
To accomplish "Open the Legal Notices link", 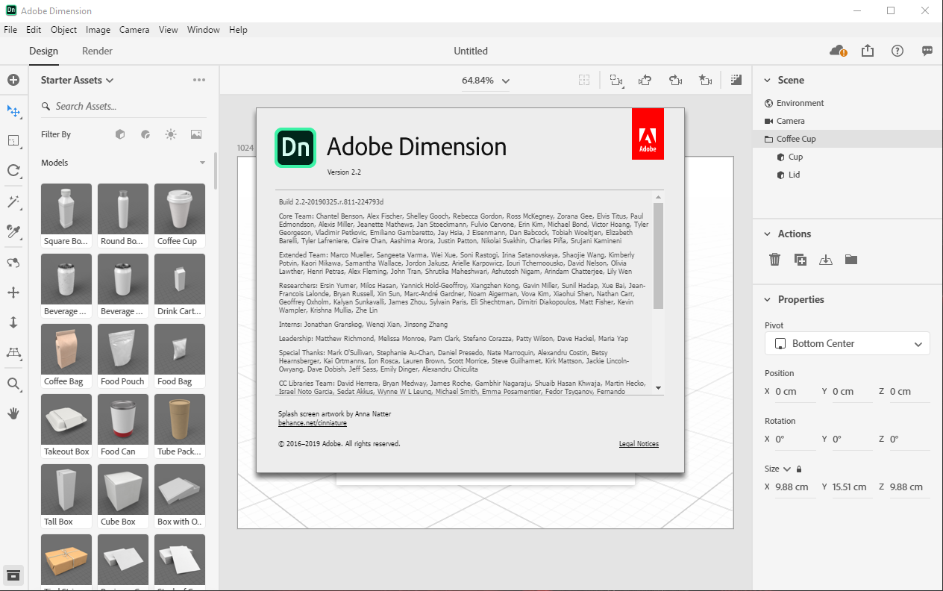I will (639, 444).
